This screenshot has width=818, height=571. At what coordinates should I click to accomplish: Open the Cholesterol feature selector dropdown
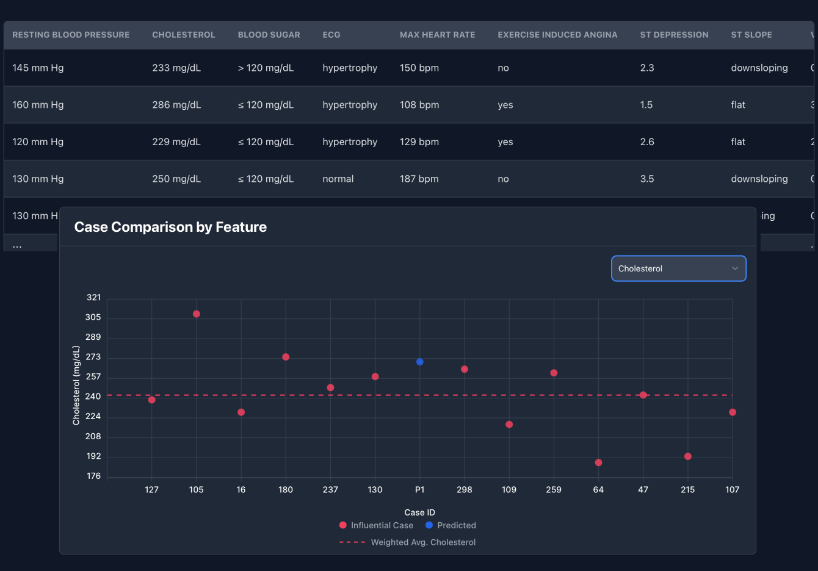[x=678, y=268]
